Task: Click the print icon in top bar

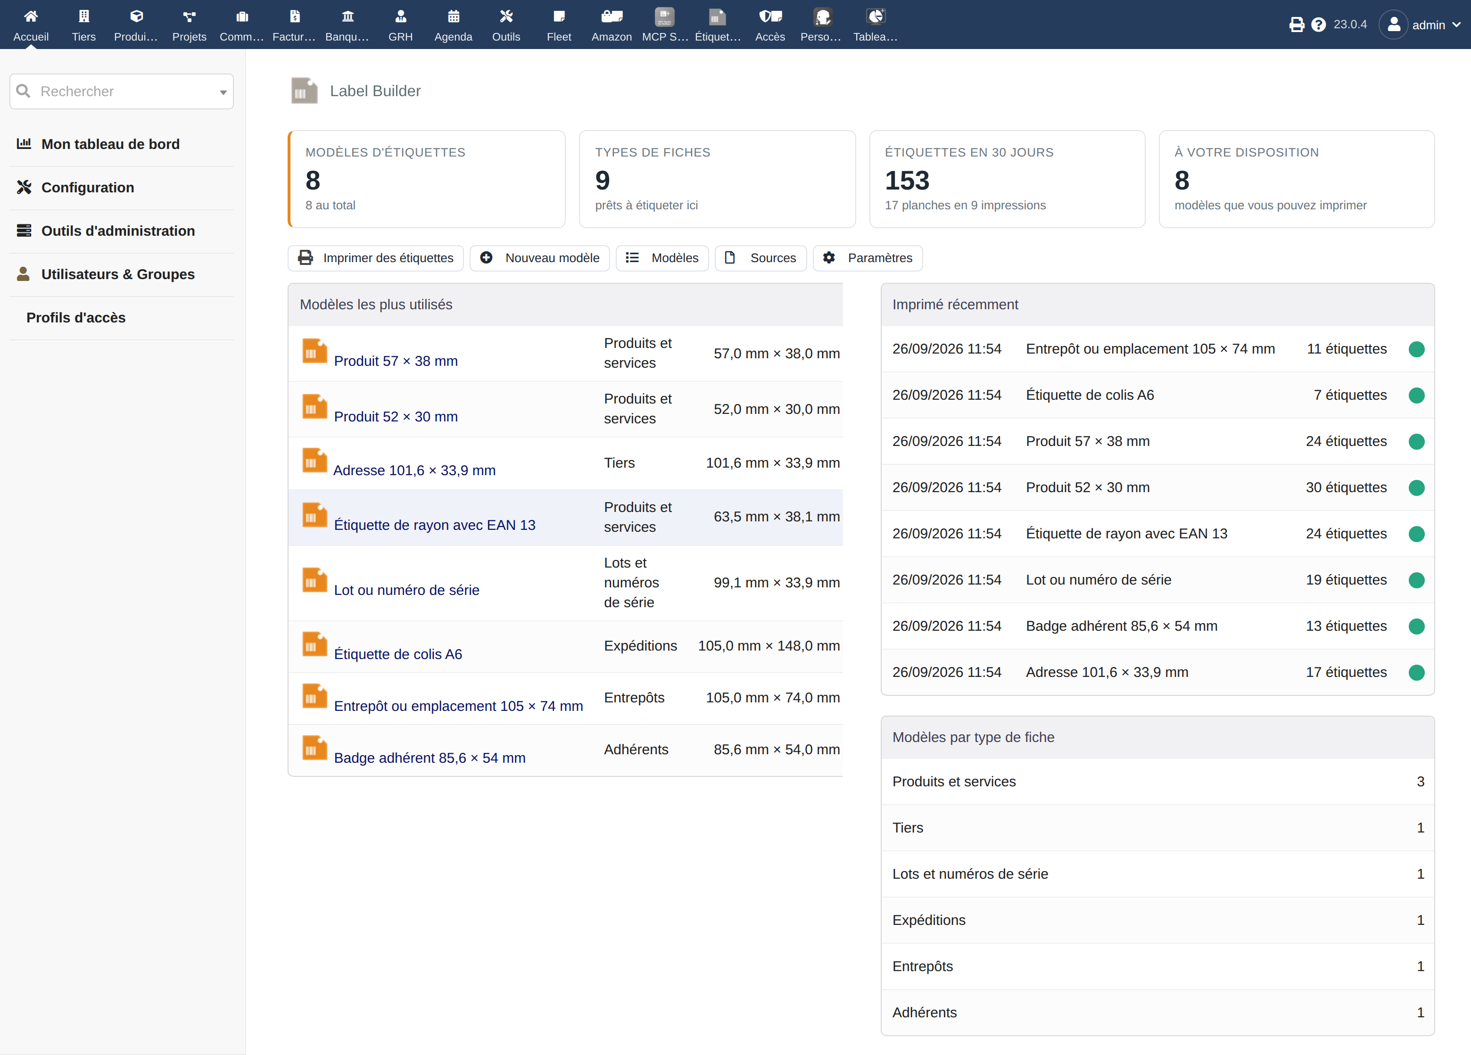Action: (x=1296, y=25)
